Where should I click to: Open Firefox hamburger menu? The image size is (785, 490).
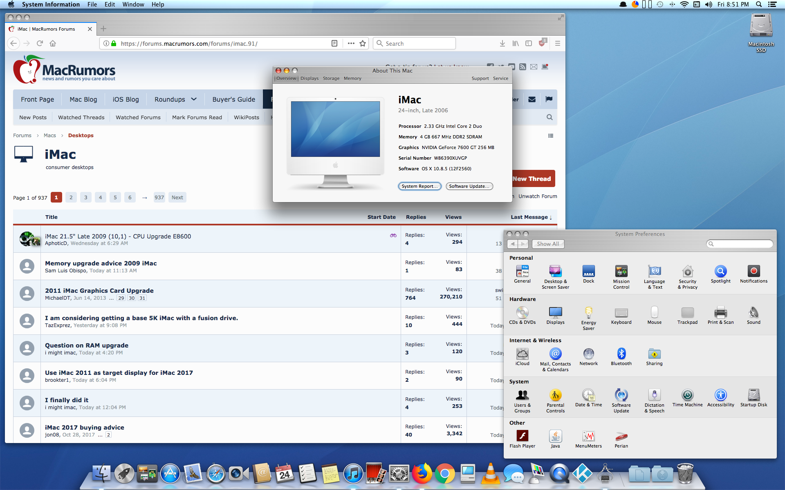click(557, 43)
